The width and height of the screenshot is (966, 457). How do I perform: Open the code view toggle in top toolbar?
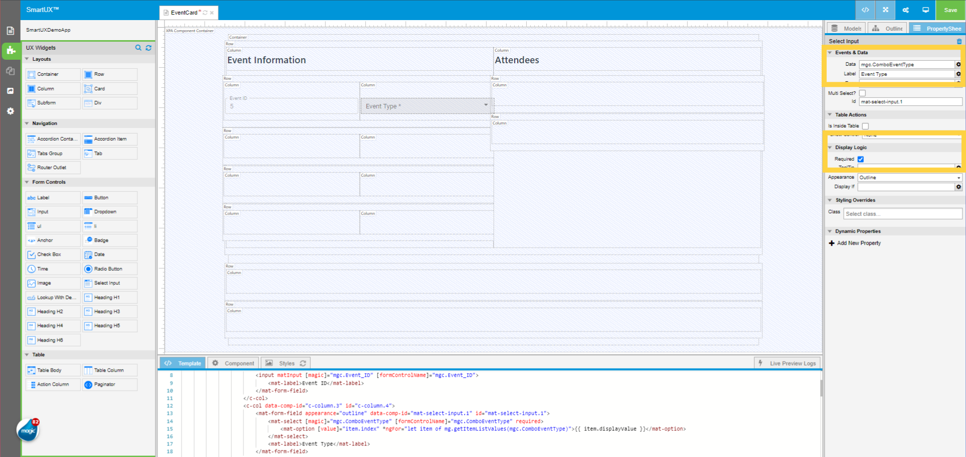pos(865,10)
